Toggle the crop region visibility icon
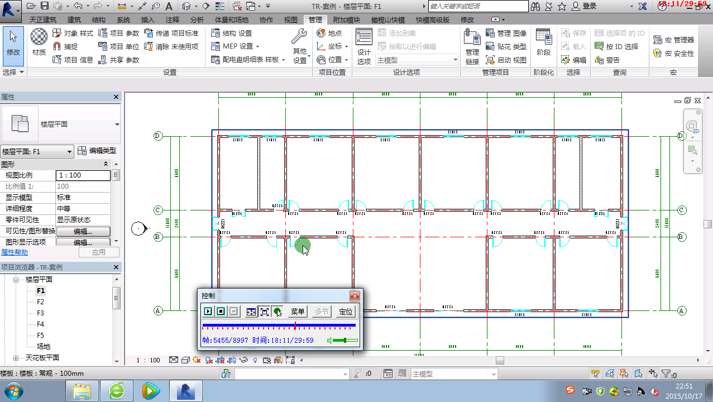Viewport: 713px width, 402px height. tap(231, 361)
